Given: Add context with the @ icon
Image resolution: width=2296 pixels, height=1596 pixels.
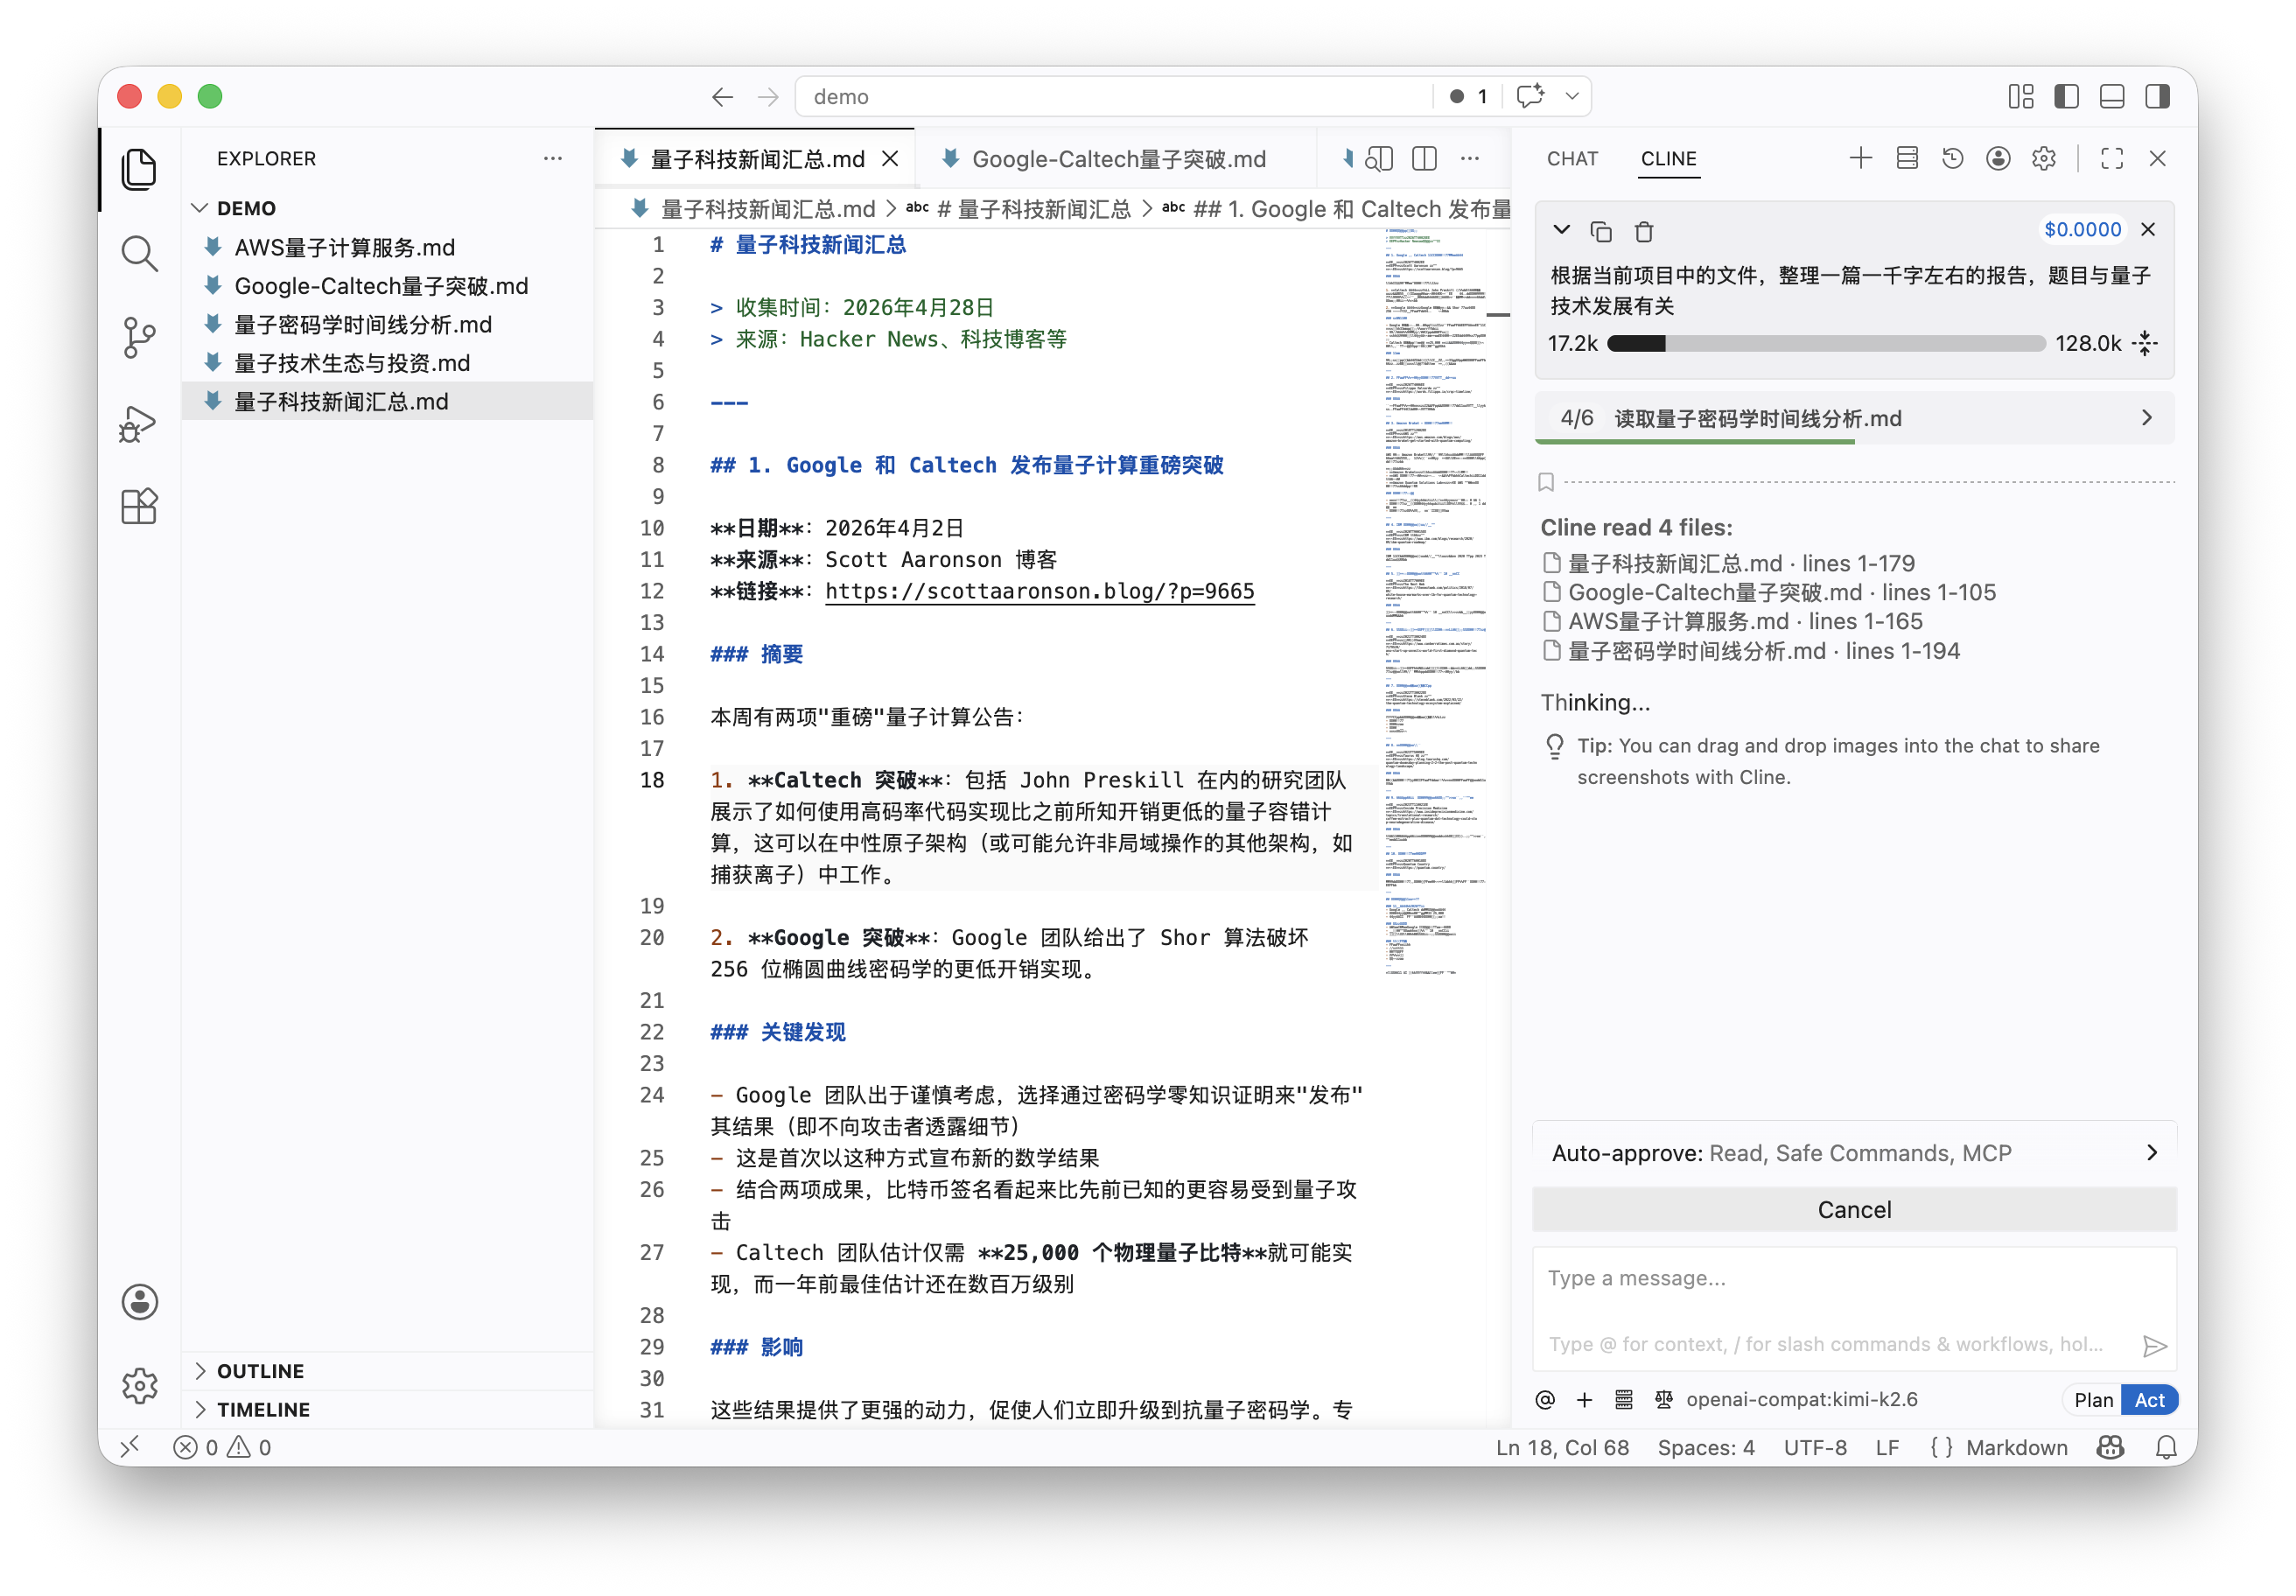Looking at the screenshot, I should tap(1545, 1399).
